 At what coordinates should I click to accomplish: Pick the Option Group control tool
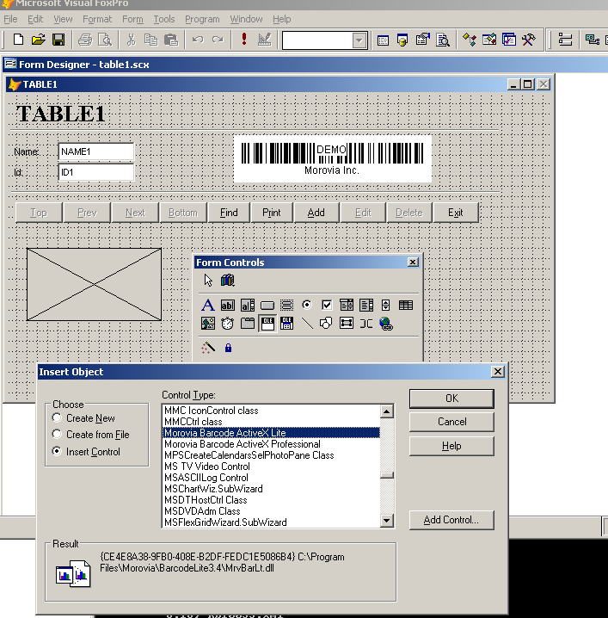click(307, 305)
